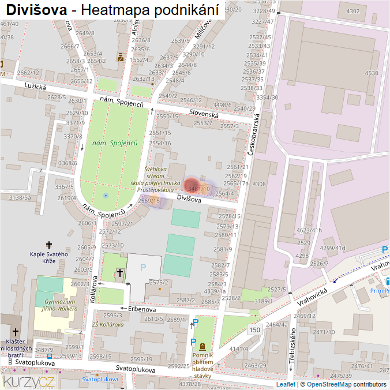Click the one-way arrow next to Erbenova label
This screenshot has height=390, width=390.
pos(123,308)
